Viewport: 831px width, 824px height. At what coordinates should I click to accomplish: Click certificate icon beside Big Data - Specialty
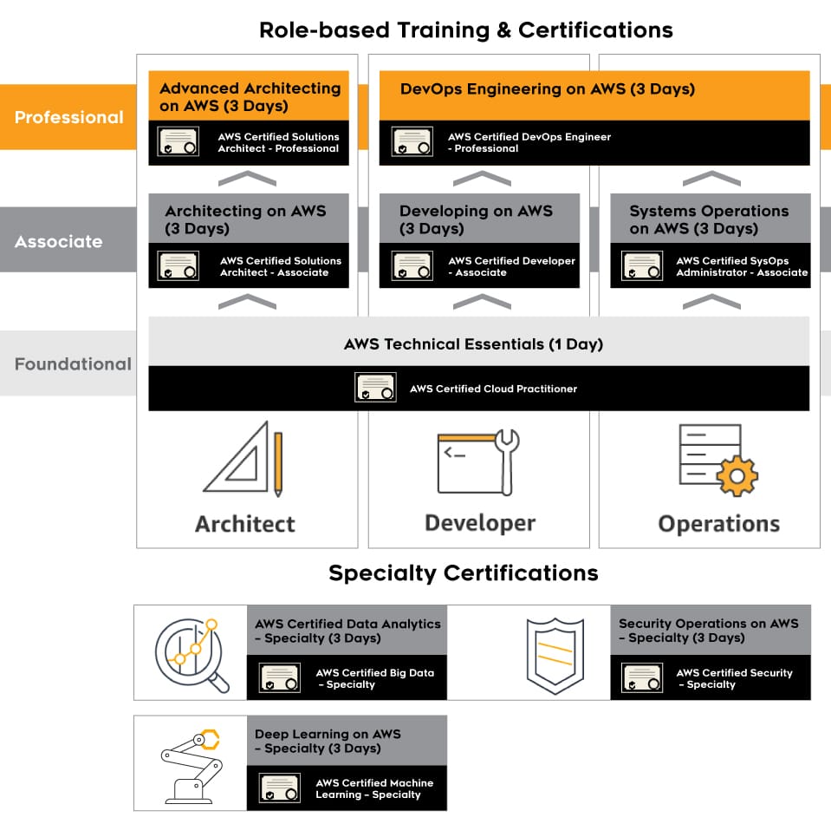pos(280,677)
